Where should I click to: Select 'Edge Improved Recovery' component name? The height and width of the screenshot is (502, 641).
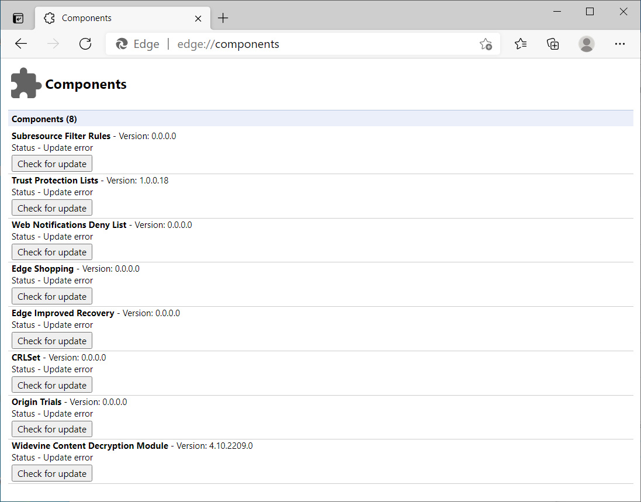click(63, 313)
